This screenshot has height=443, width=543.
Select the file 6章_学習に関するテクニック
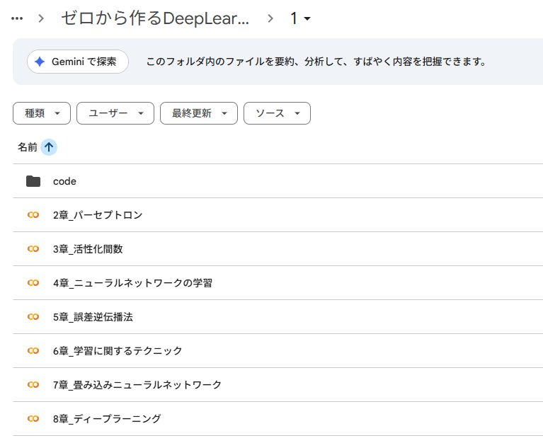click(118, 350)
